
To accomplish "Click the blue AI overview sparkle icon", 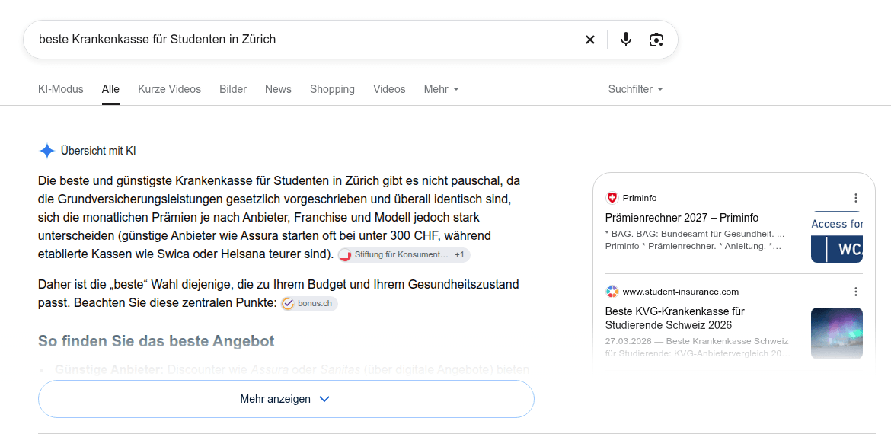I will click(46, 151).
